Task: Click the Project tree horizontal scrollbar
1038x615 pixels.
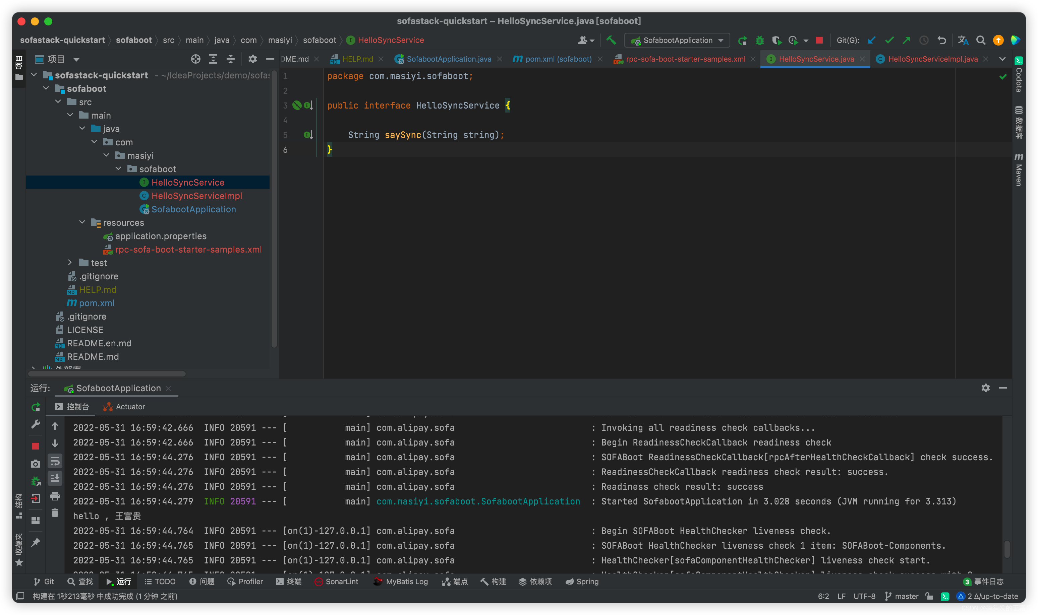Action: pyautogui.click(x=107, y=373)
